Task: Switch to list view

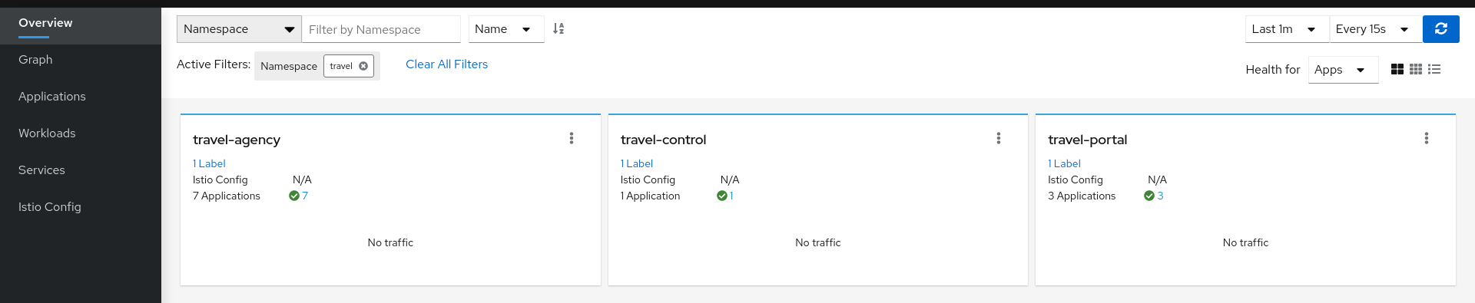Action: coord(1434,69)
